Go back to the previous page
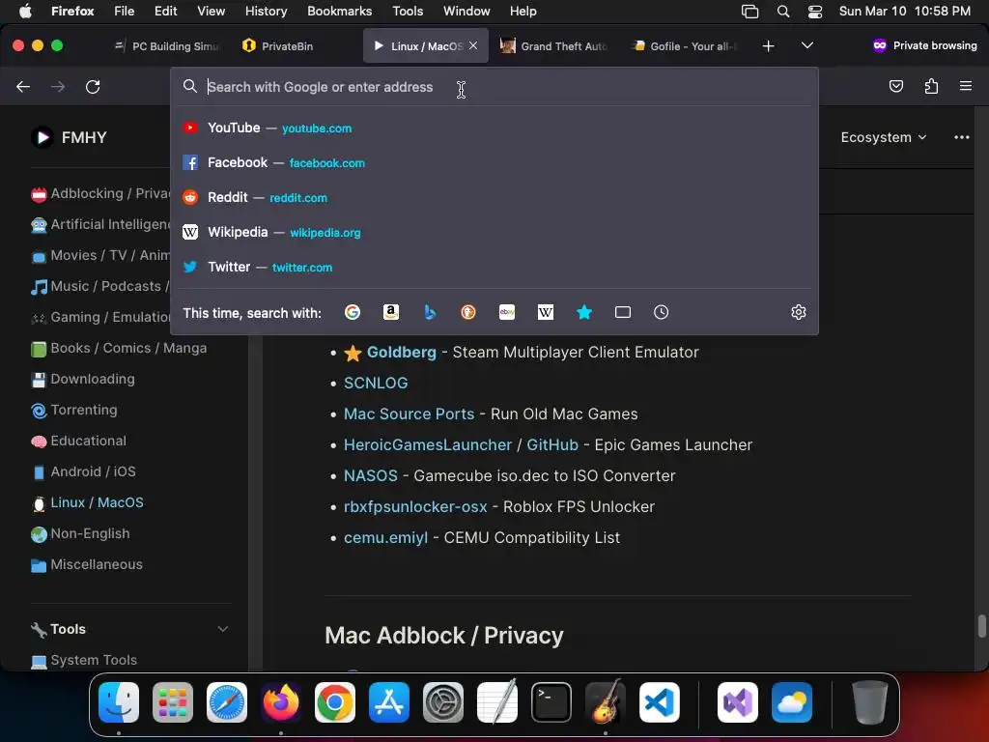 [23, 86]
